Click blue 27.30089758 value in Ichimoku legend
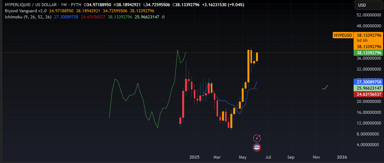The width and height of the screenshot is (384, 163). coord(66,17)
